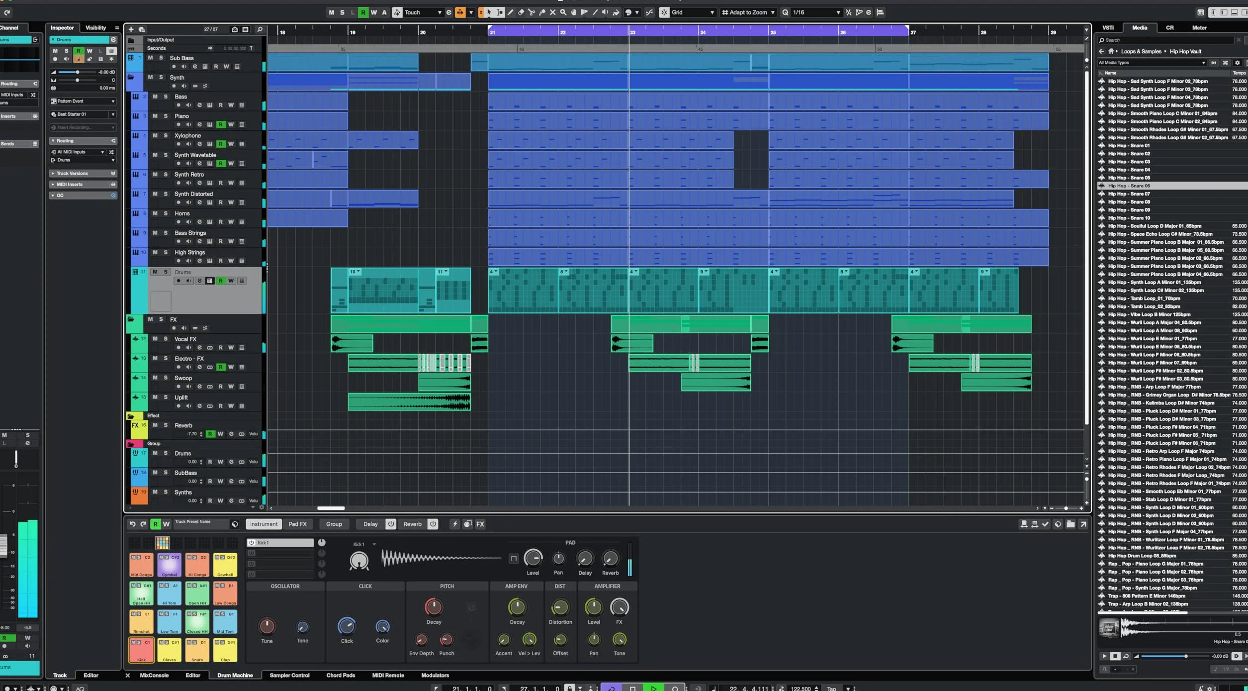Click the Instrument button in Drum Machine

click(264, 524)
